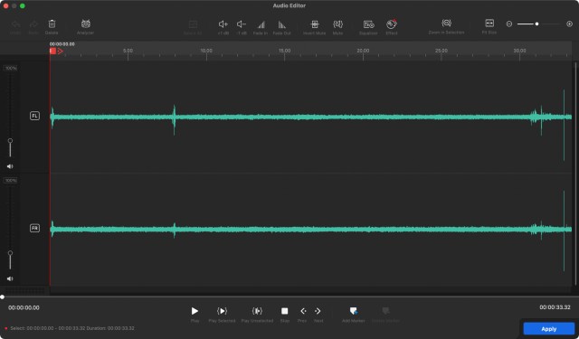Click the FR channel label
The width and height of the screenshot is (579, 339).
(x=34, y=228)
